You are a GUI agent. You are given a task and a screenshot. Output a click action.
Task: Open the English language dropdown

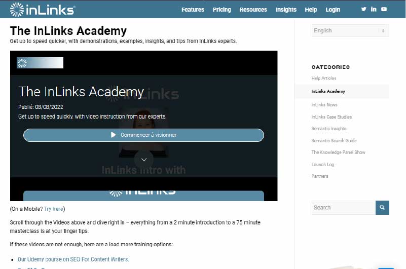tap(350, 30)
